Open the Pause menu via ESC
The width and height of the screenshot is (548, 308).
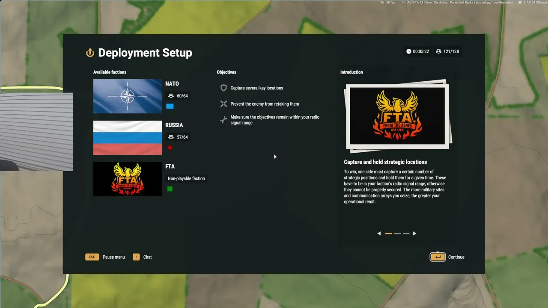click(x=92, y=257)
